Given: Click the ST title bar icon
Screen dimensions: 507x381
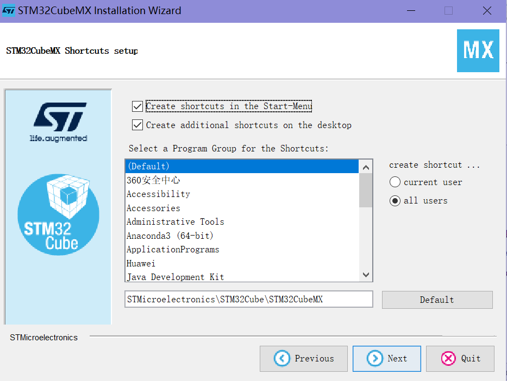Looking at the screenshot, I should tap(8, 11).
